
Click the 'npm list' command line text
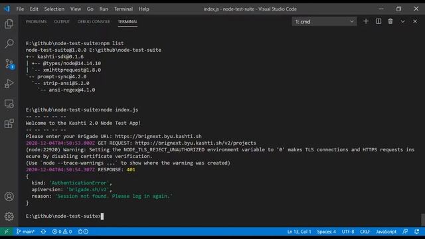click(x=112, y=43)
